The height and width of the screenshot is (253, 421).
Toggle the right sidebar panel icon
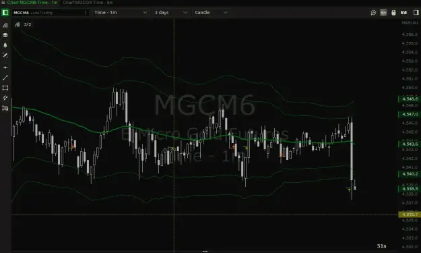coord(416,13)
